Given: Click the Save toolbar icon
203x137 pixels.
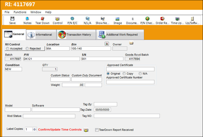Looking at the screenshot, I should point(12,19).
